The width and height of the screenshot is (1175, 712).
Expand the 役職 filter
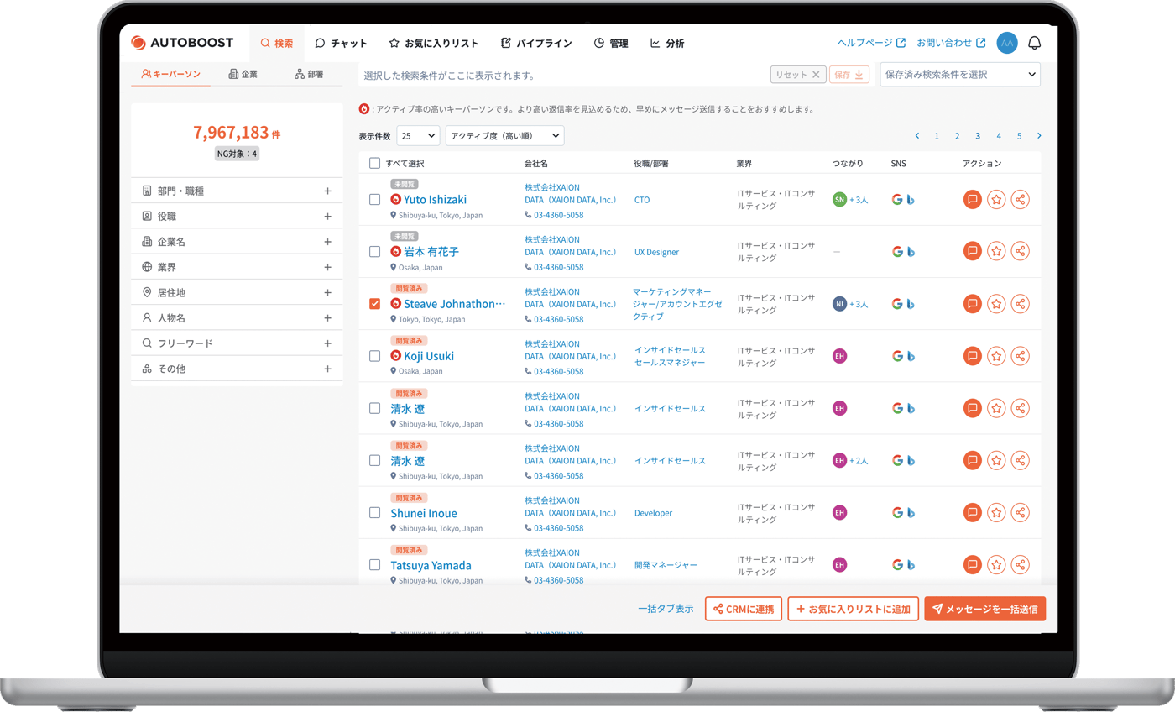pos(237,216)
